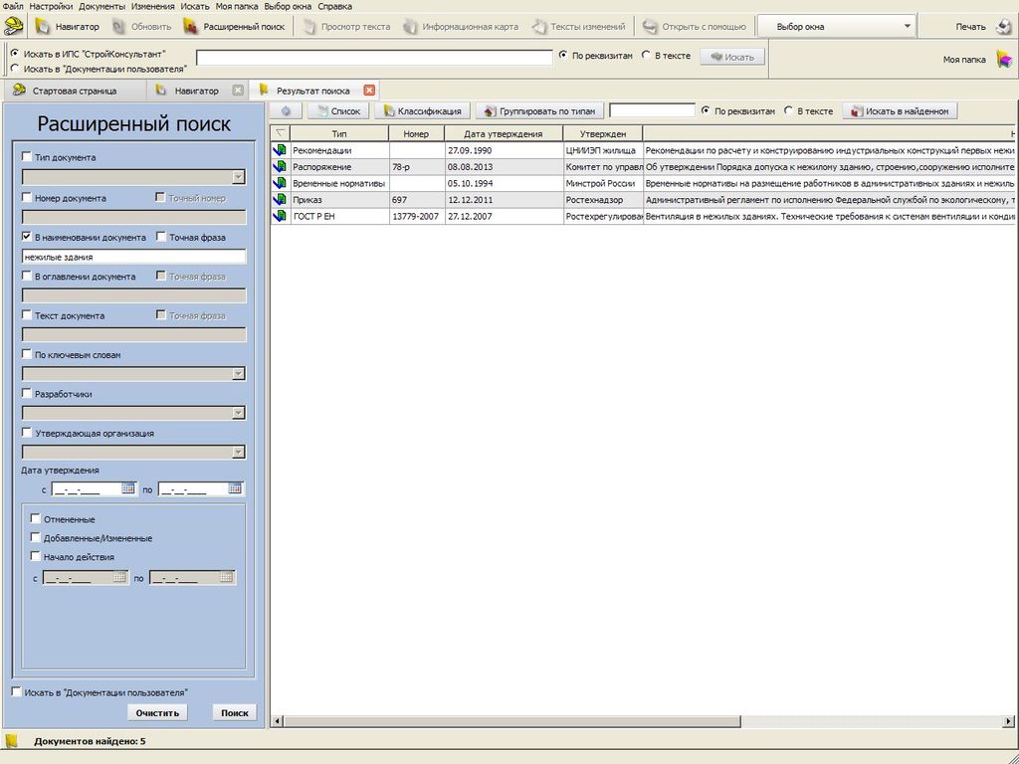Viewport: 1019px width, 764px height.
Task: Open the Настройки menu
Action: 52,6
